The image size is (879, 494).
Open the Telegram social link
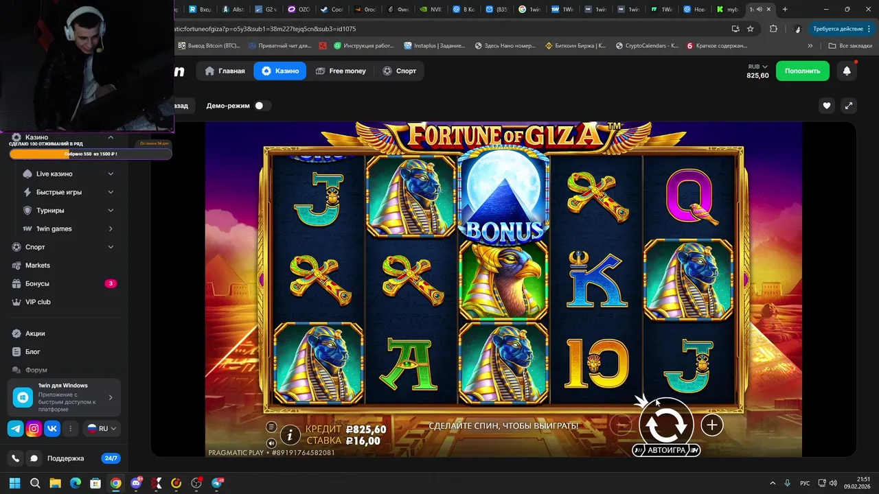point(15,429)
